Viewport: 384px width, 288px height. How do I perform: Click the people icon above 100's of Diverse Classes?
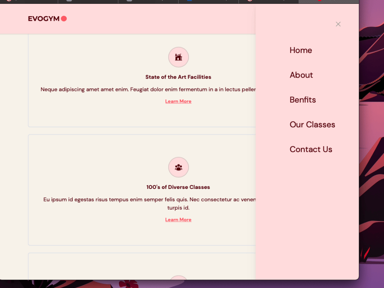pos(178,167)
